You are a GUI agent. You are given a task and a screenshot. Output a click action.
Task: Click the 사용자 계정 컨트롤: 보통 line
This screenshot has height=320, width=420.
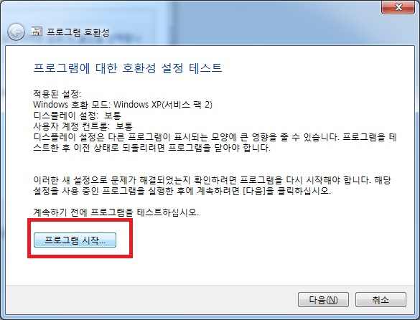tap(83, 126)
